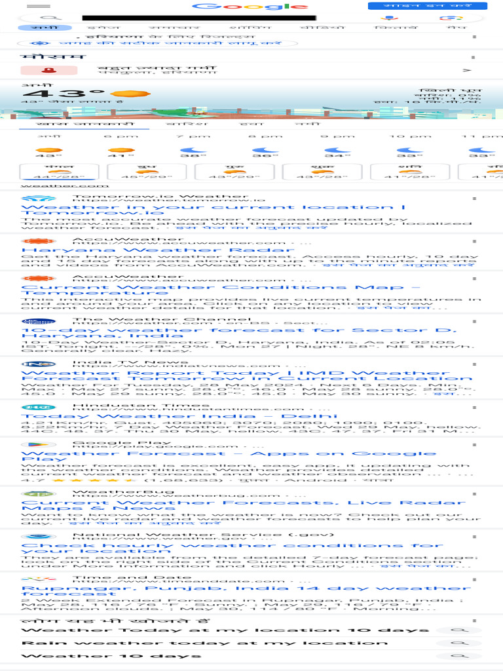Image resolution: width=503 pixels, height=671 pixels.
Task: Click the Tomorrow.io site favicon
Action: (x=39, y=199)
